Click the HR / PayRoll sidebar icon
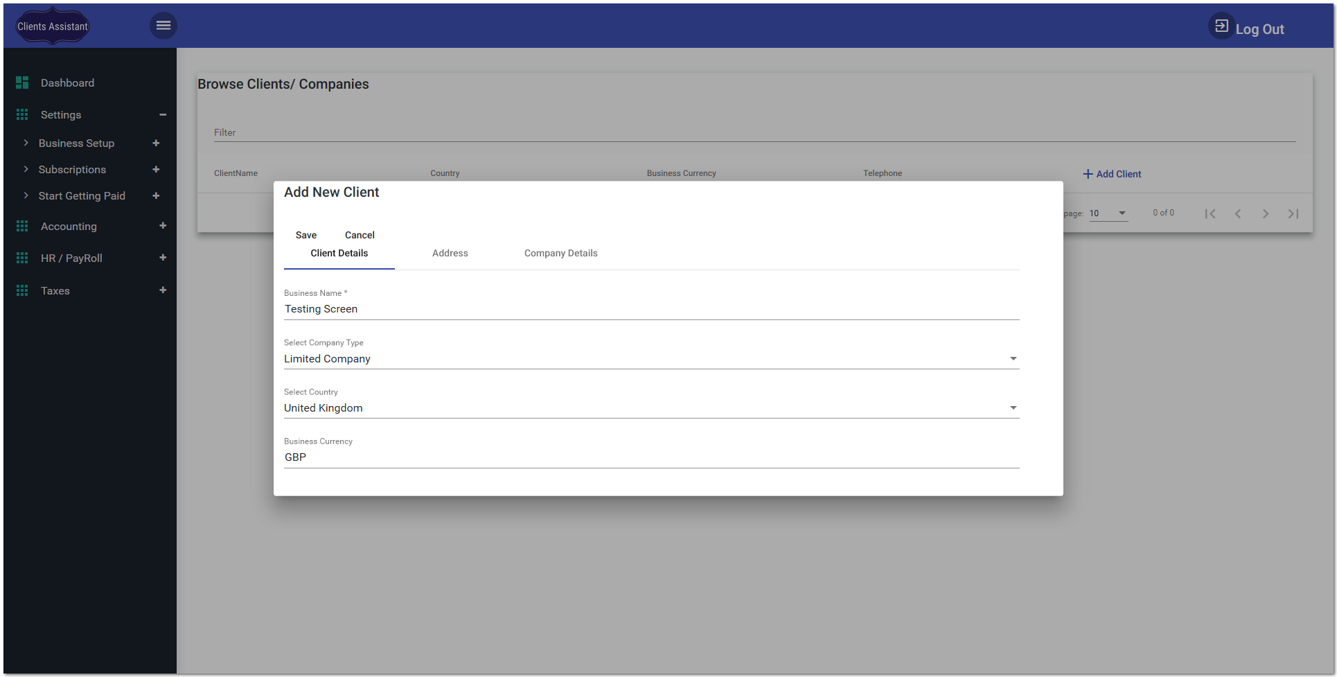Viewport: 1337px width, 677px height. tap(21, 258)
